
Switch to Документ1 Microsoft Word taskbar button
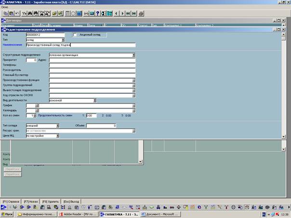pyautogui.click(x=160, y=214)
